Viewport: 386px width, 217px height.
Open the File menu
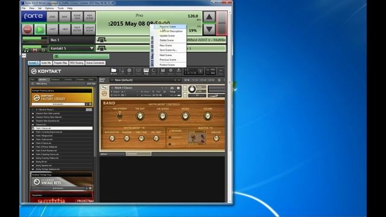(24, 8)
